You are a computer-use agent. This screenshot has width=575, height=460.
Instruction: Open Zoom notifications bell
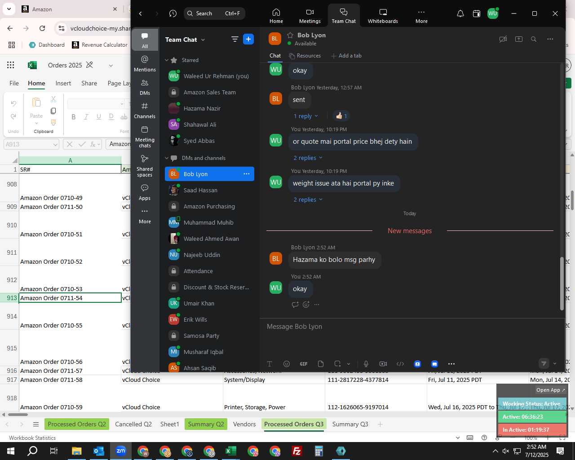coord(460,13)
